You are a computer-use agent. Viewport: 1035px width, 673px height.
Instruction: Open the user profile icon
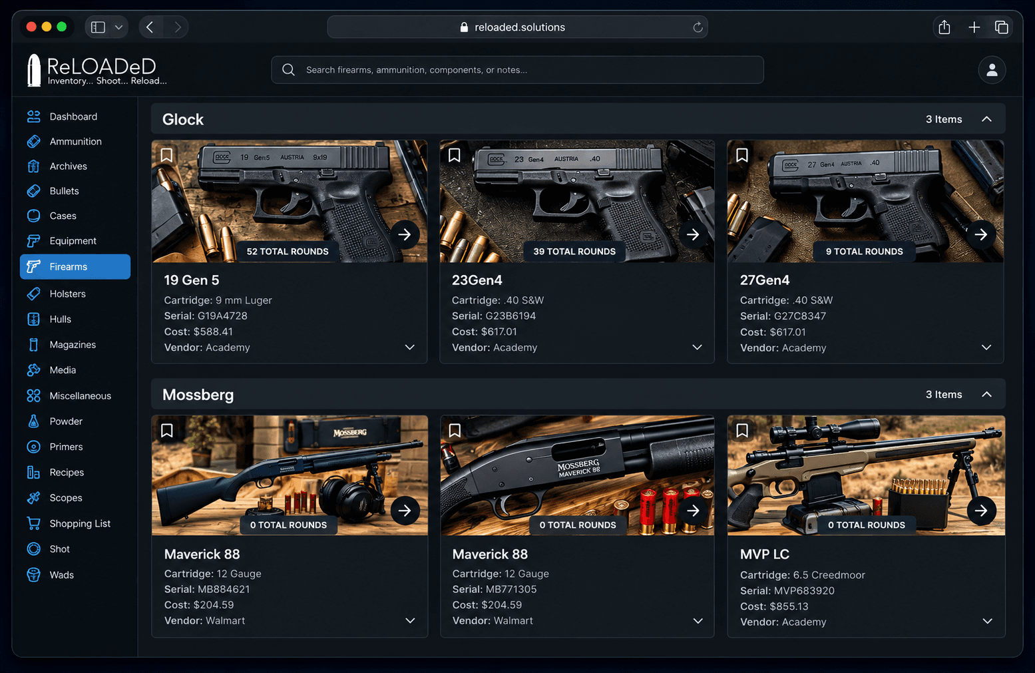tap(992, 70)
